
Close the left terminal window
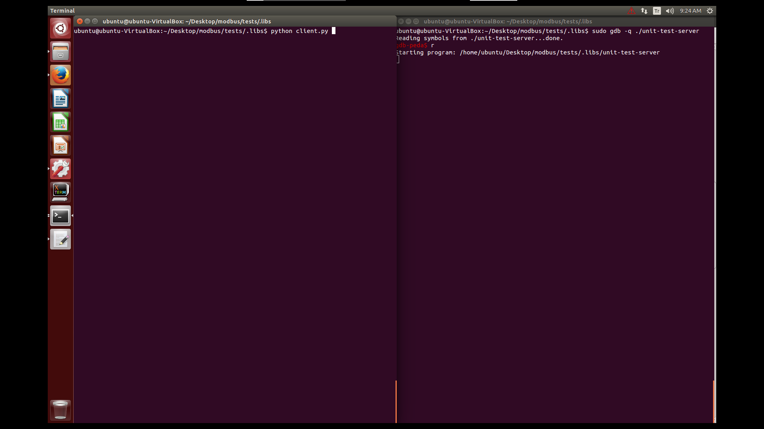pyautogui.click(x=80, y=21)
